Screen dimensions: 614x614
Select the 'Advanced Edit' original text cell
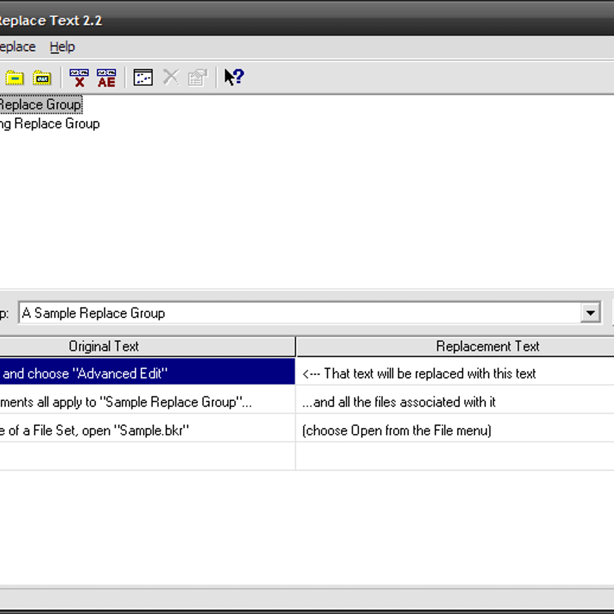[x=85, y=374]
